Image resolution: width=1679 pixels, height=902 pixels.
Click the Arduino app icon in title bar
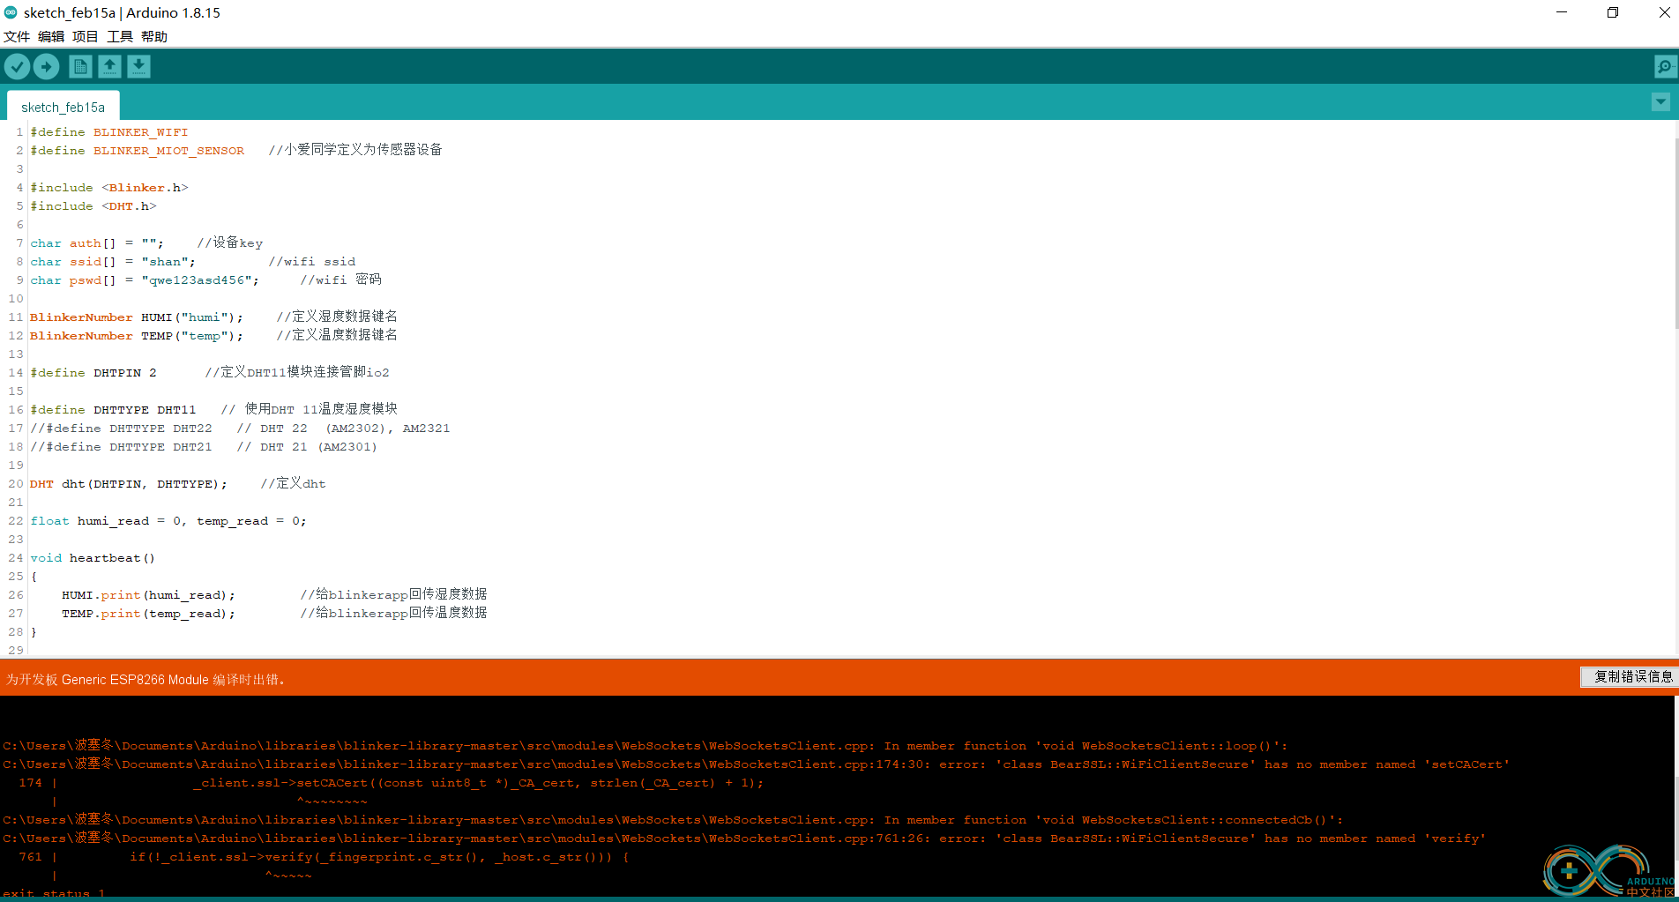pyautogui.click(x=11, y=12)
